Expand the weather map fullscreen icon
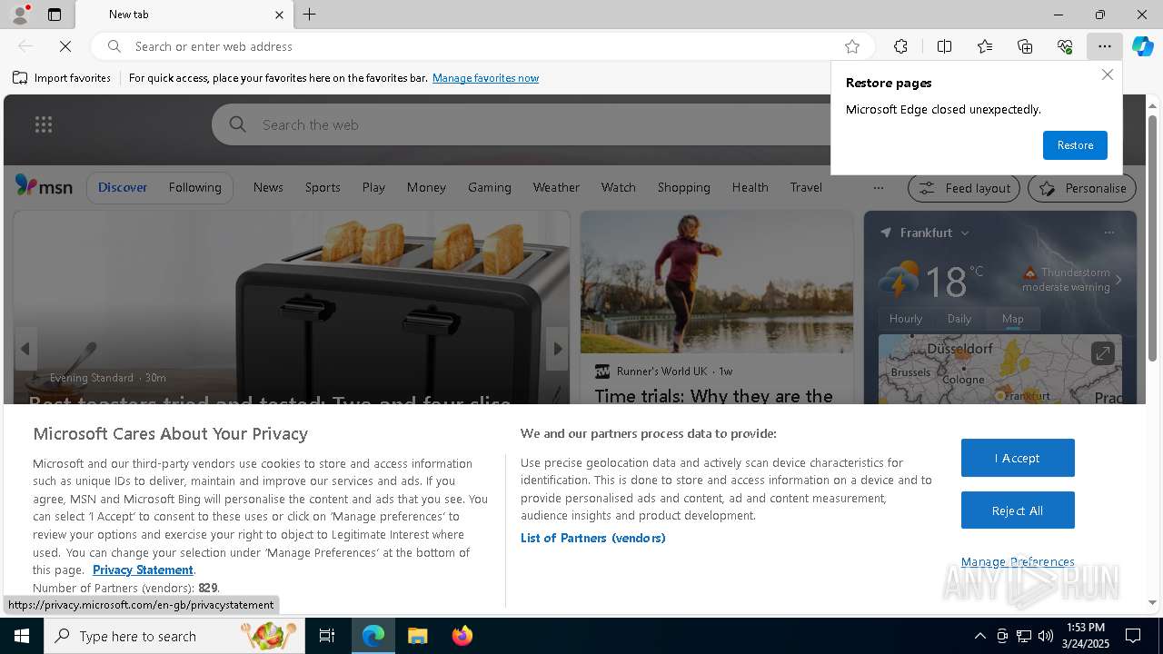This screenshot has height=654, width=1163. tap(1102, 352)
